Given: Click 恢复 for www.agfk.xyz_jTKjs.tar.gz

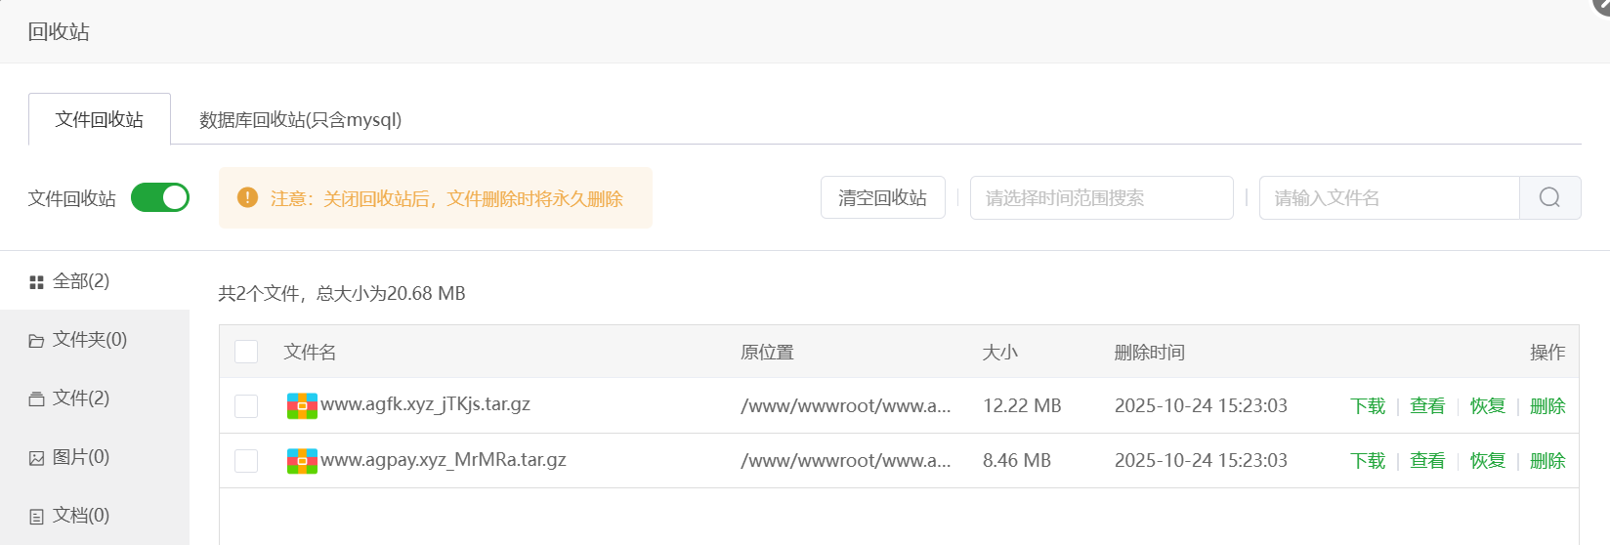Looking at the screenshot, I should pyautogui.click(x=1487, y=405).
